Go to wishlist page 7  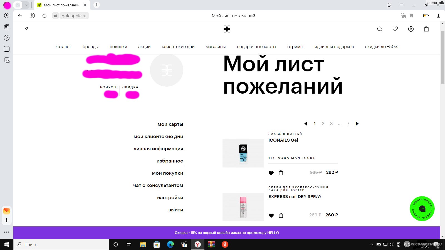[348, 124]
